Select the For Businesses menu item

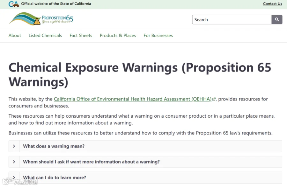pyautogui.click(x=158, y=35)
